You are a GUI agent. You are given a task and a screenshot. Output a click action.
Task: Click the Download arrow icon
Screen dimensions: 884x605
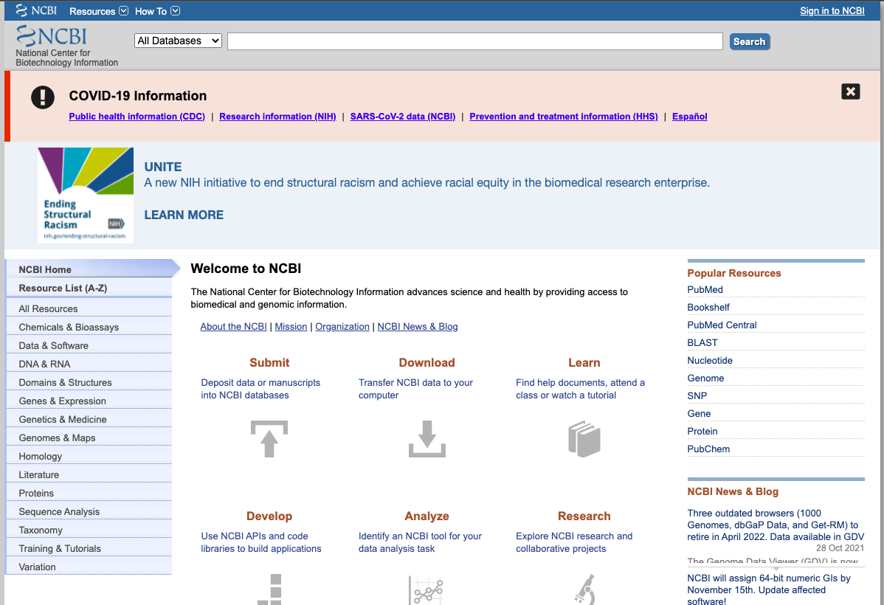[427, 439]
